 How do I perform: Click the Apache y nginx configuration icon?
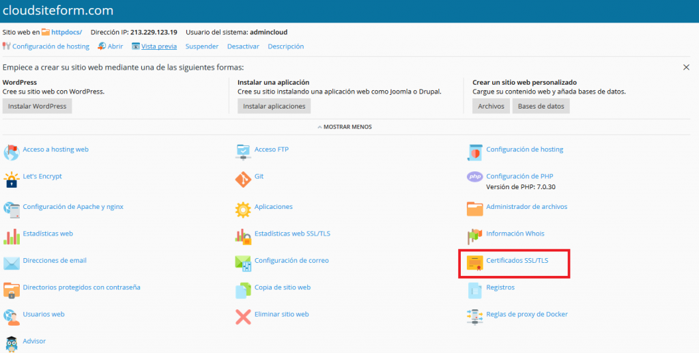(11, 210)
